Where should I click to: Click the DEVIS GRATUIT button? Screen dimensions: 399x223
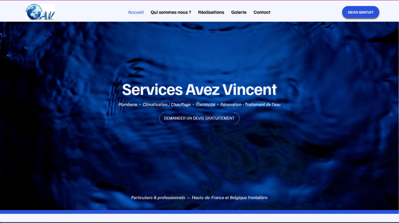pyautogui.click(x=360, y=12)
